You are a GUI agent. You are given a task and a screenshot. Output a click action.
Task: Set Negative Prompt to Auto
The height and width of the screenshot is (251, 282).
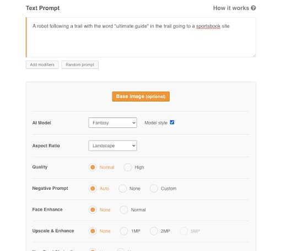93,189
